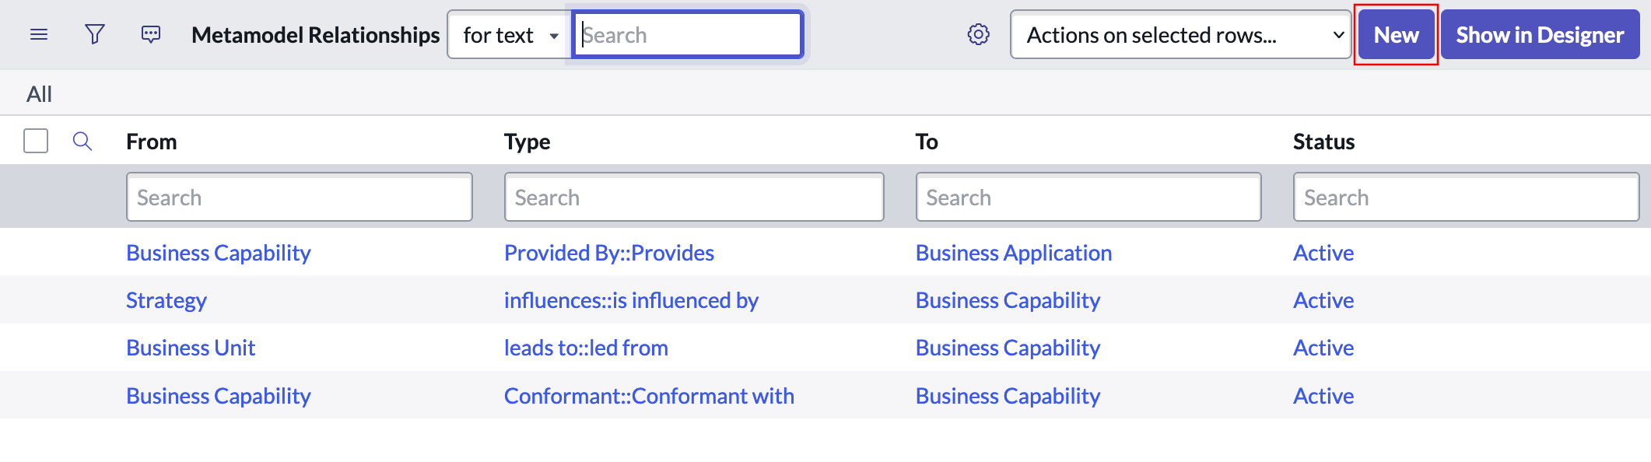Focus the main list Search box
1651x462 pixels.
pos(688,35)
